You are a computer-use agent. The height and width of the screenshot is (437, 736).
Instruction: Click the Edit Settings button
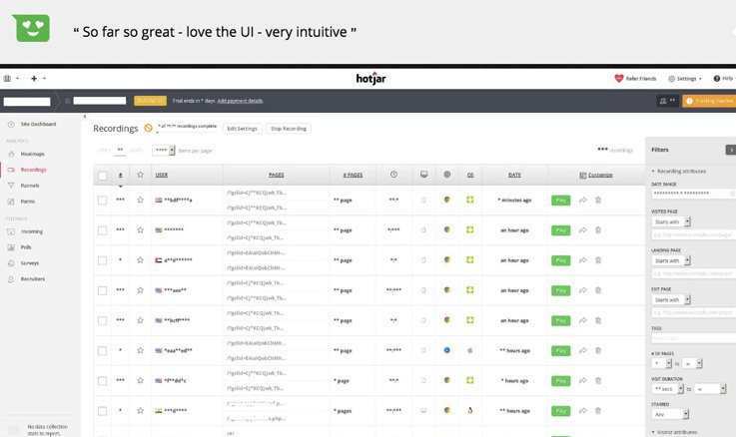pos(243,129)
